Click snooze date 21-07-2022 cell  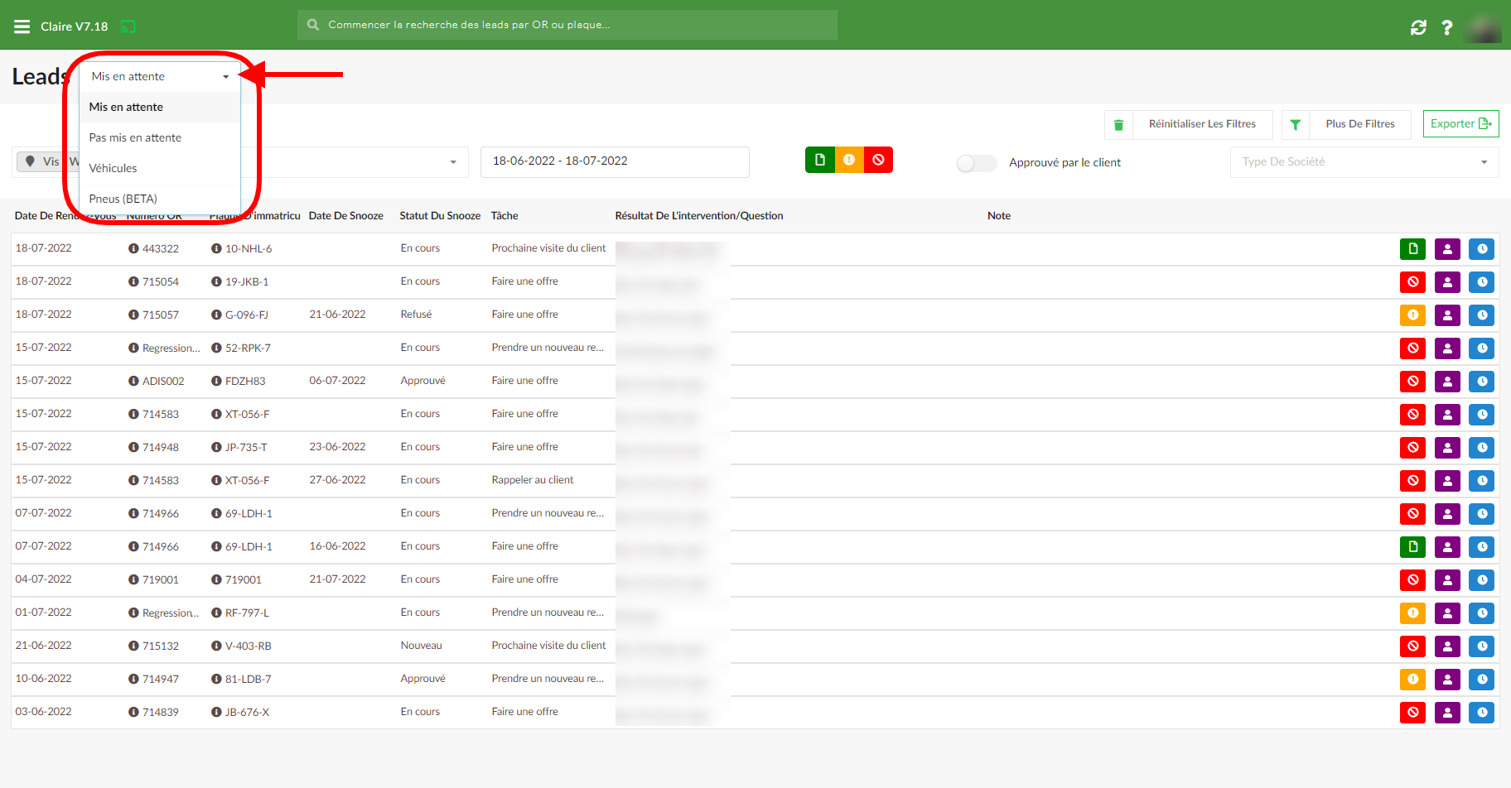[337, 579]
